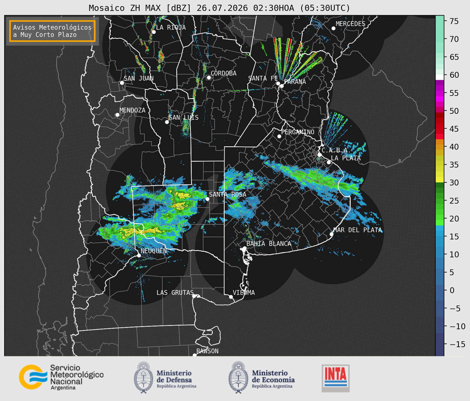Image resolution: width=470 pixels, height=401 pixels.
Task: Select the Neuquén city marker
Action: point(139,255)
